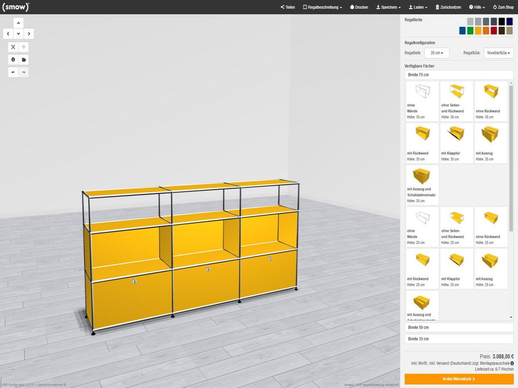Choose the 35 cm 'mit Klapptür' compartment thumbnail
This screenshot has width=518, height=388.
[456, 143]
